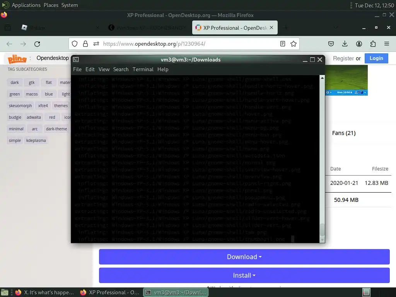Select the red tag

tap(52, 117)
